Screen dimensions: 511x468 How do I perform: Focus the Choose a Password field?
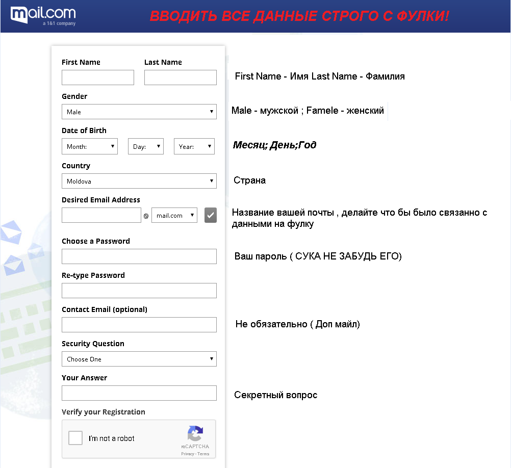pos(139,256)
